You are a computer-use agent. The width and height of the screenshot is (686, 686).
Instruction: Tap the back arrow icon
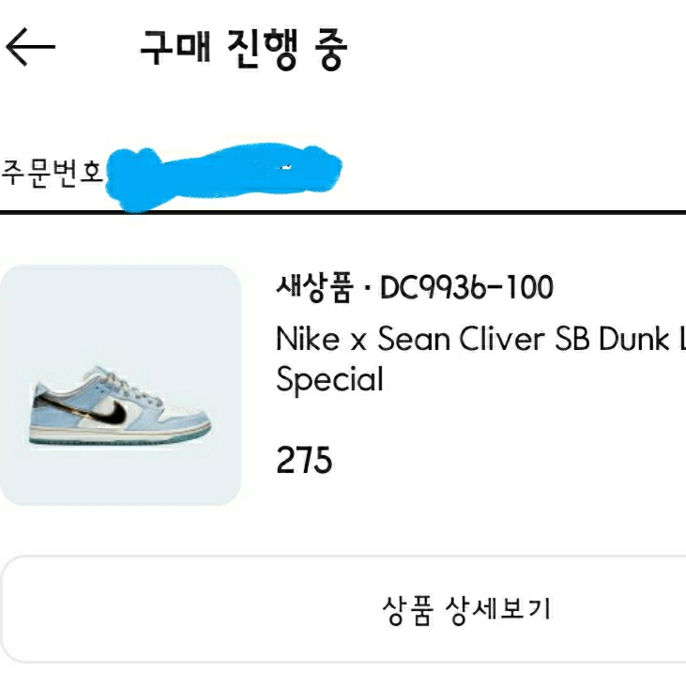tap(30, 47)
